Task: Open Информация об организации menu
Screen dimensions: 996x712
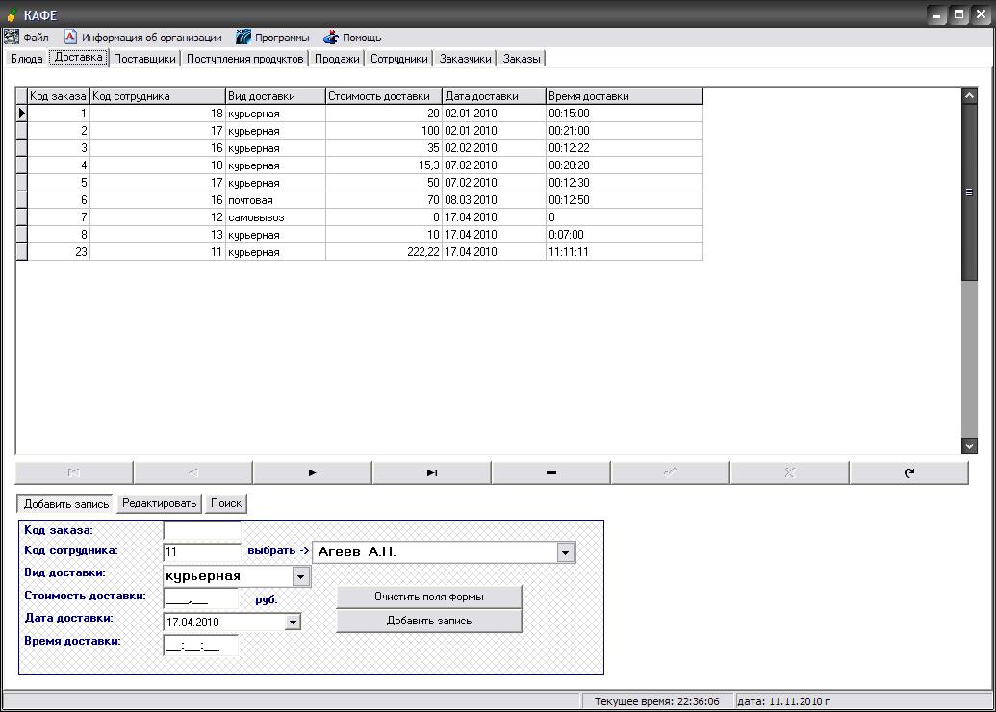Action: click(142, 38)
